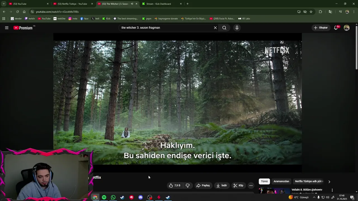This screenshot has height=201, width=358.
Task: Share the video with Paylaş
Action: point(203,185)
